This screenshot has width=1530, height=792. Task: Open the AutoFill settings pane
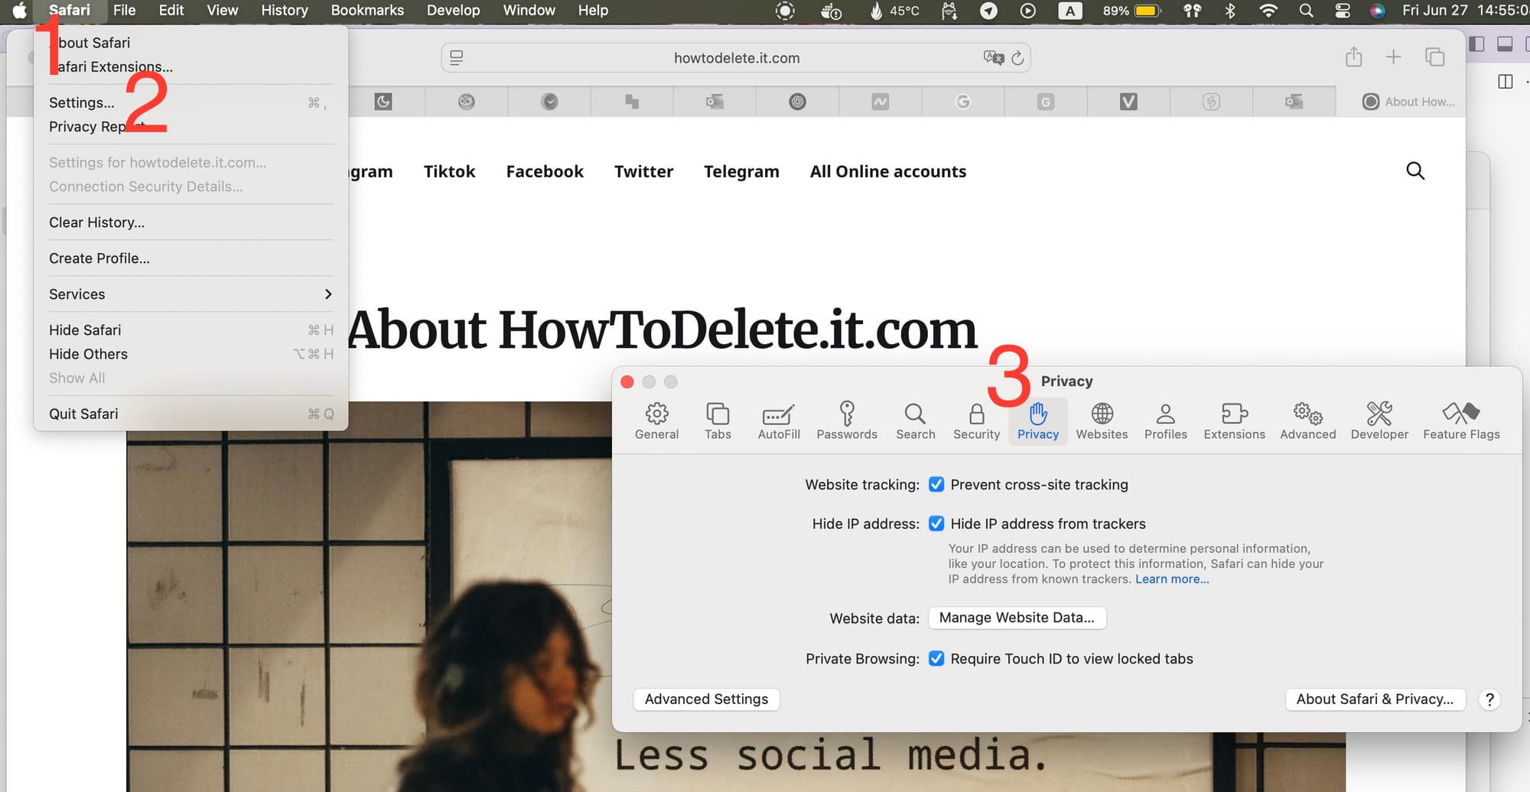779,421
